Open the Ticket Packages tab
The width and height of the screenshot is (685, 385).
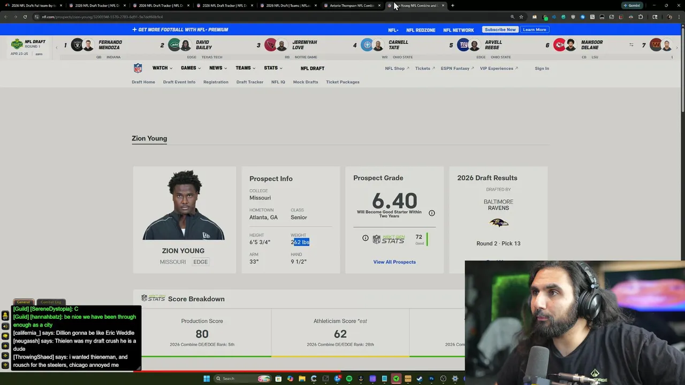342,82
